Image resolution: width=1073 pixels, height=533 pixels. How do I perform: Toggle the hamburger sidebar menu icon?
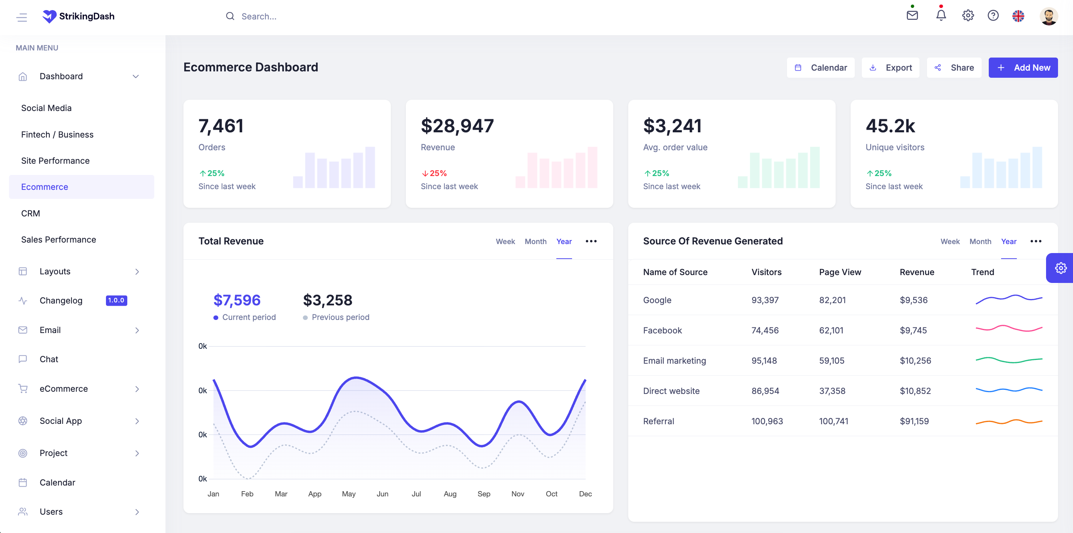tap(22, 17)
